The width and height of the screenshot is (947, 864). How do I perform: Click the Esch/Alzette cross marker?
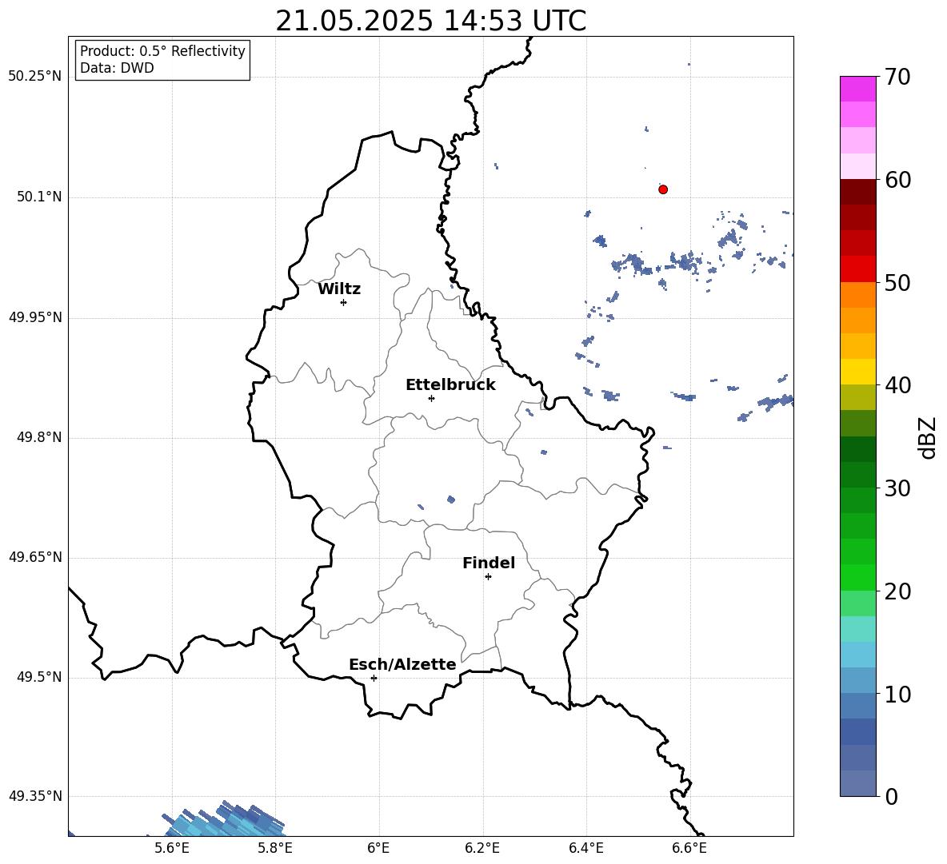click(374, 678)
